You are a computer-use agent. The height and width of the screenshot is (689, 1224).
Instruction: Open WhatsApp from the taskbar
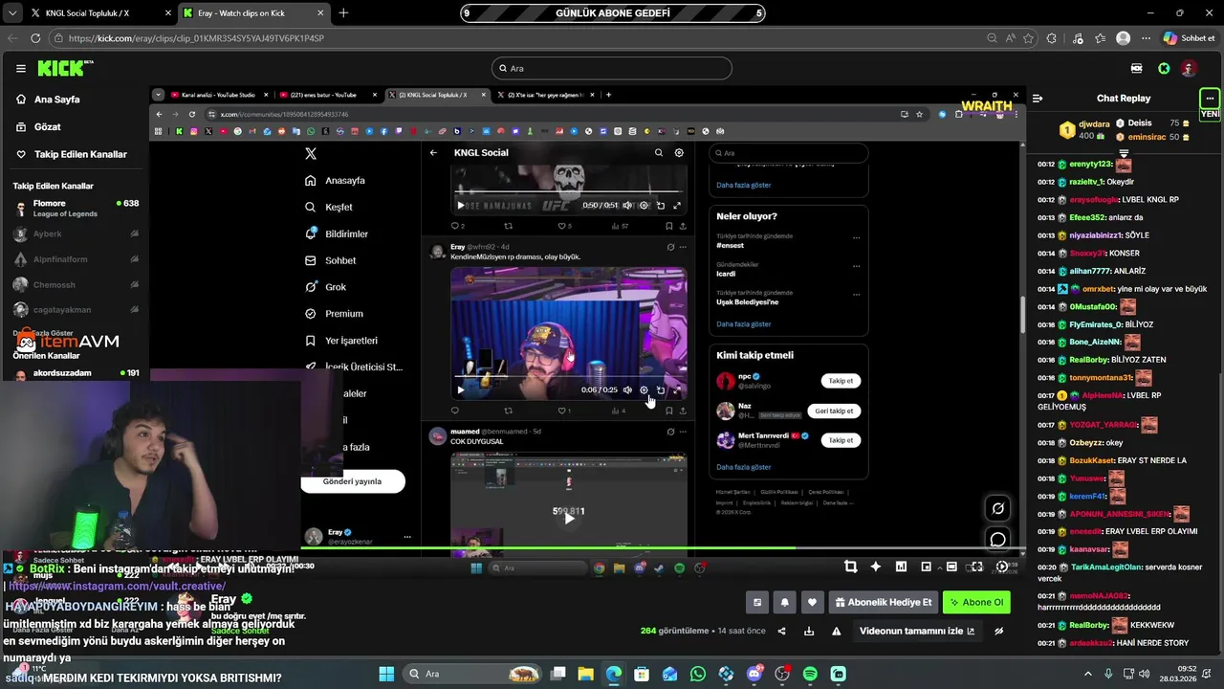697,674
